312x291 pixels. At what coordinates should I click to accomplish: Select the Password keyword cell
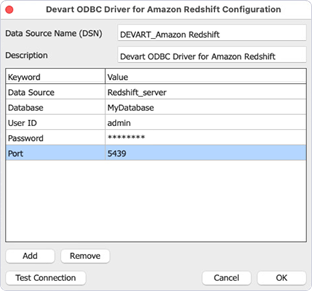(55, 138)
